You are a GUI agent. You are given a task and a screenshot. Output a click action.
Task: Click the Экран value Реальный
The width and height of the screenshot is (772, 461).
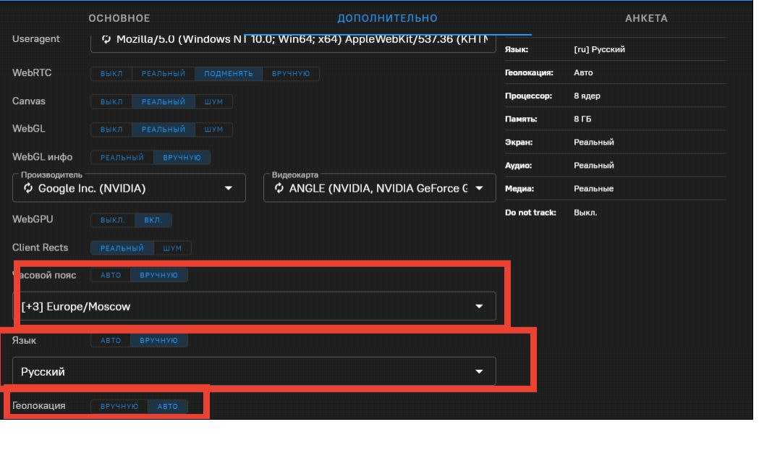[x=594, y=142]
